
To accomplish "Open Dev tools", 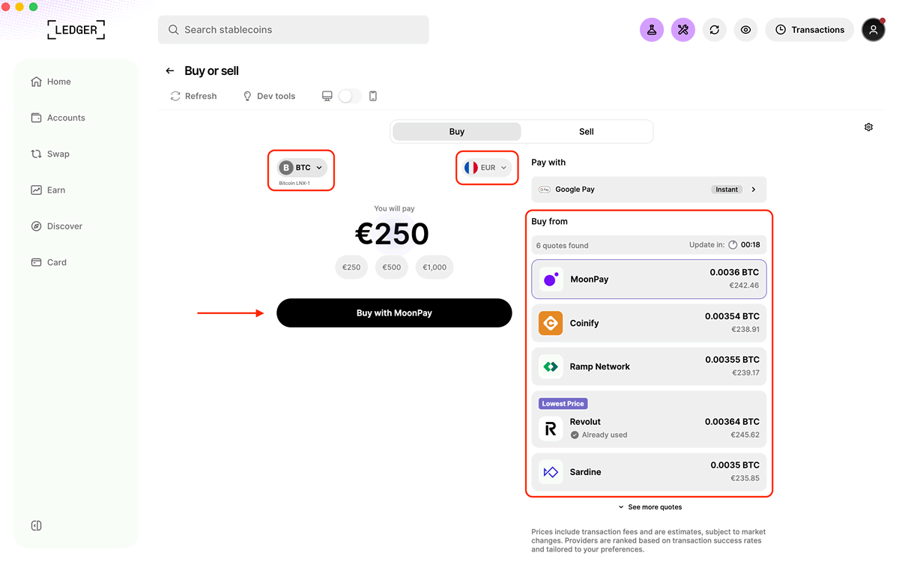I will (269, 96).
